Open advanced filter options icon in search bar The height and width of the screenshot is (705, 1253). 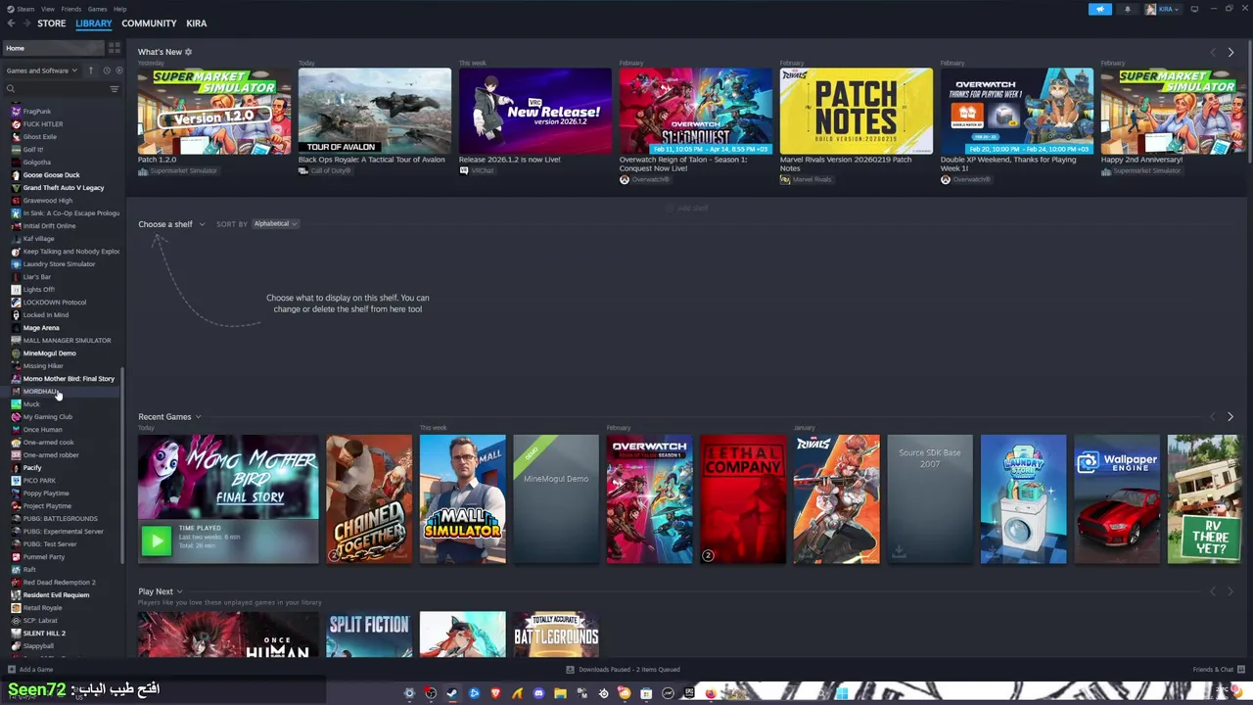[115, 89]
